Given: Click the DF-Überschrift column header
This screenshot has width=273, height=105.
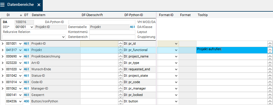Looking at the screenshot, I should 92,15.
